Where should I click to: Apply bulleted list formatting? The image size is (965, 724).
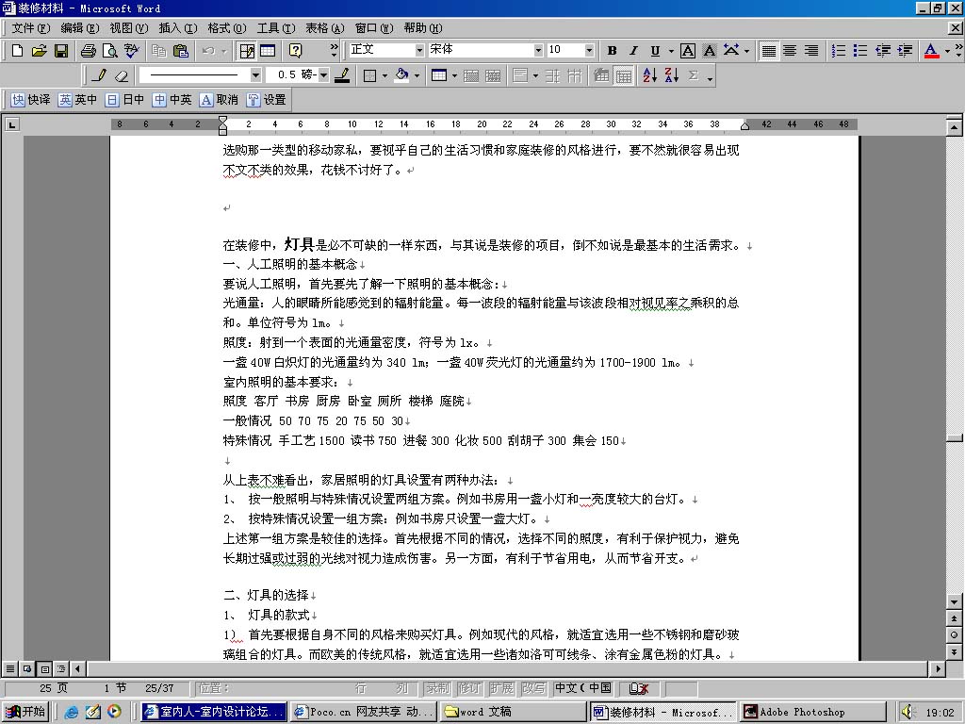pyautogui.click(x=860, y=51)
